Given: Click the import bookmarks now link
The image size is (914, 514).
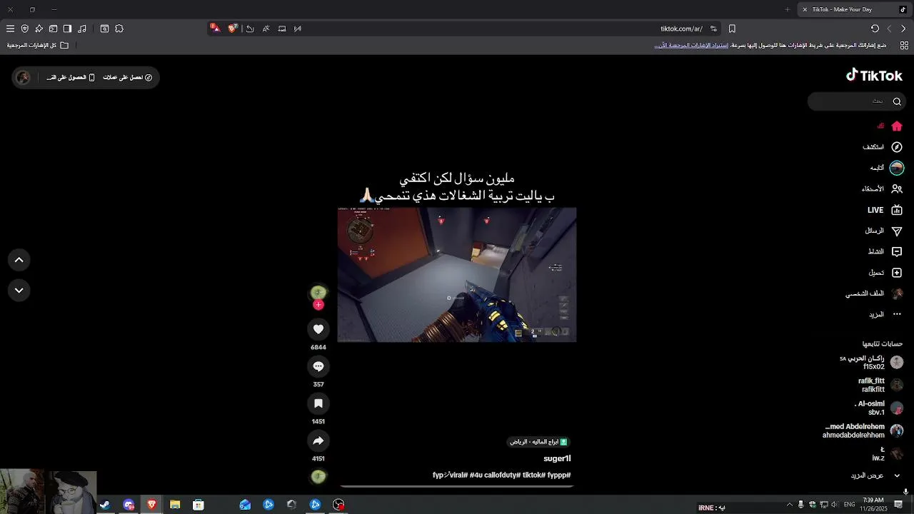Looking at the screenshot, I should [691, 45].
